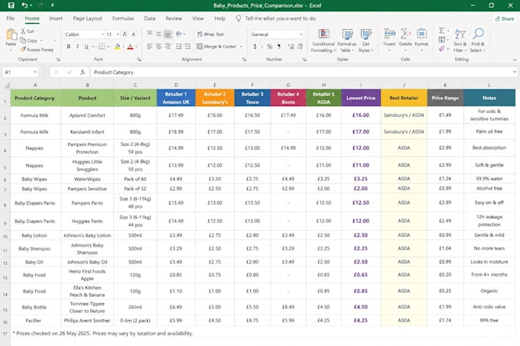Switch to the Data tab

point(150,18)
